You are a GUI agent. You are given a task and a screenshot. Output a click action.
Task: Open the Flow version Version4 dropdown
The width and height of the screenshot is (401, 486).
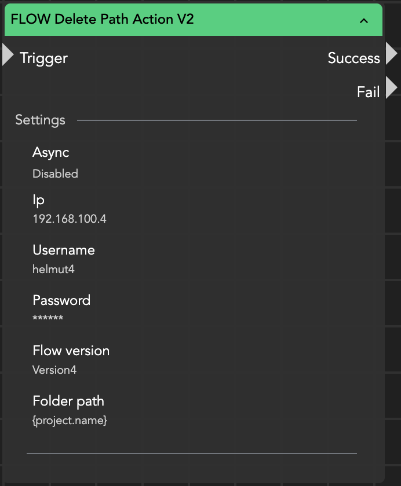click(54, 370)
